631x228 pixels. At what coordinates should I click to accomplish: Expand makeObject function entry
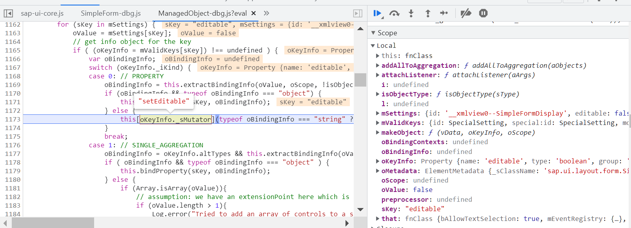click(x=378, y=132)
